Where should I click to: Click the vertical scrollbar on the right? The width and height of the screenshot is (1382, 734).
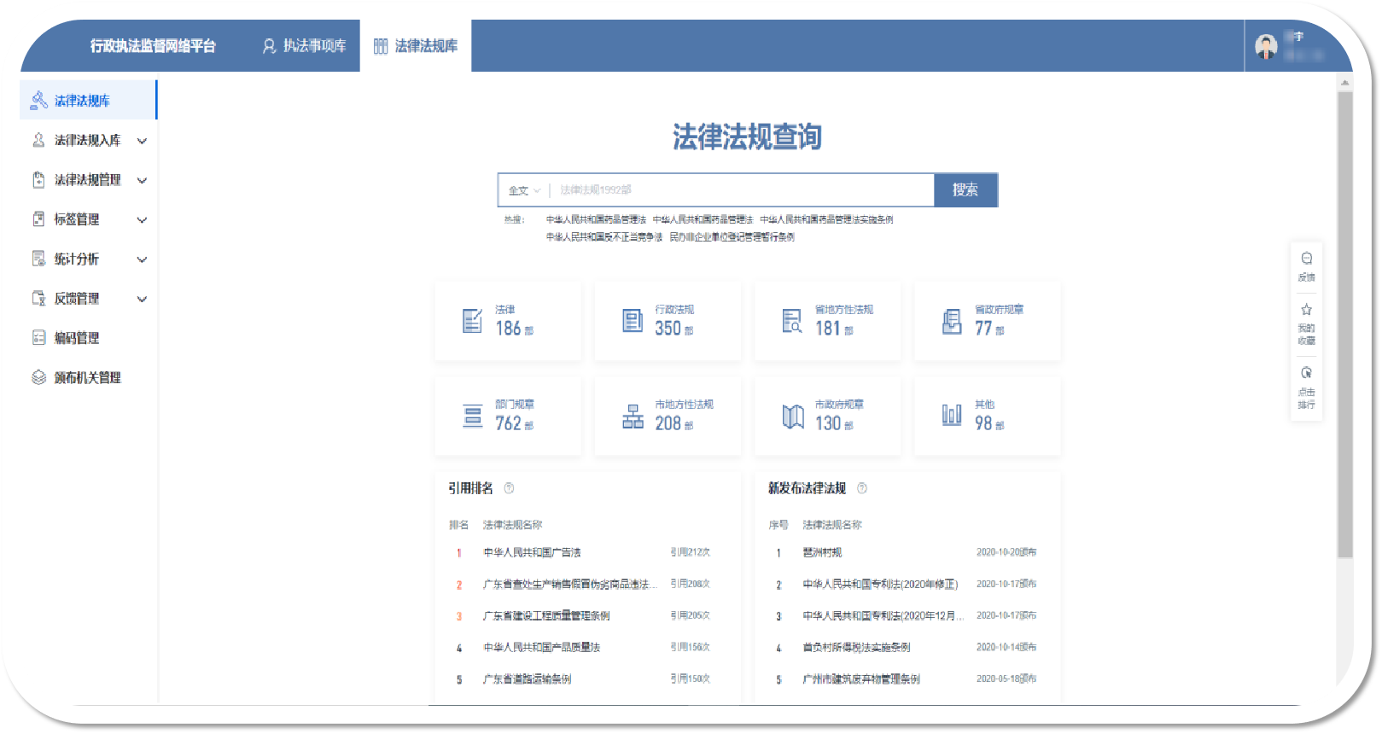1344,324
